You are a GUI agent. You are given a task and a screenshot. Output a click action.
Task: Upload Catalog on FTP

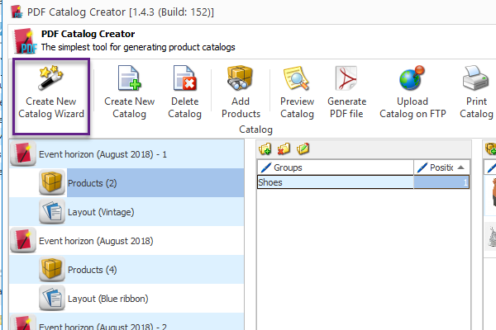tap(413, 92)
